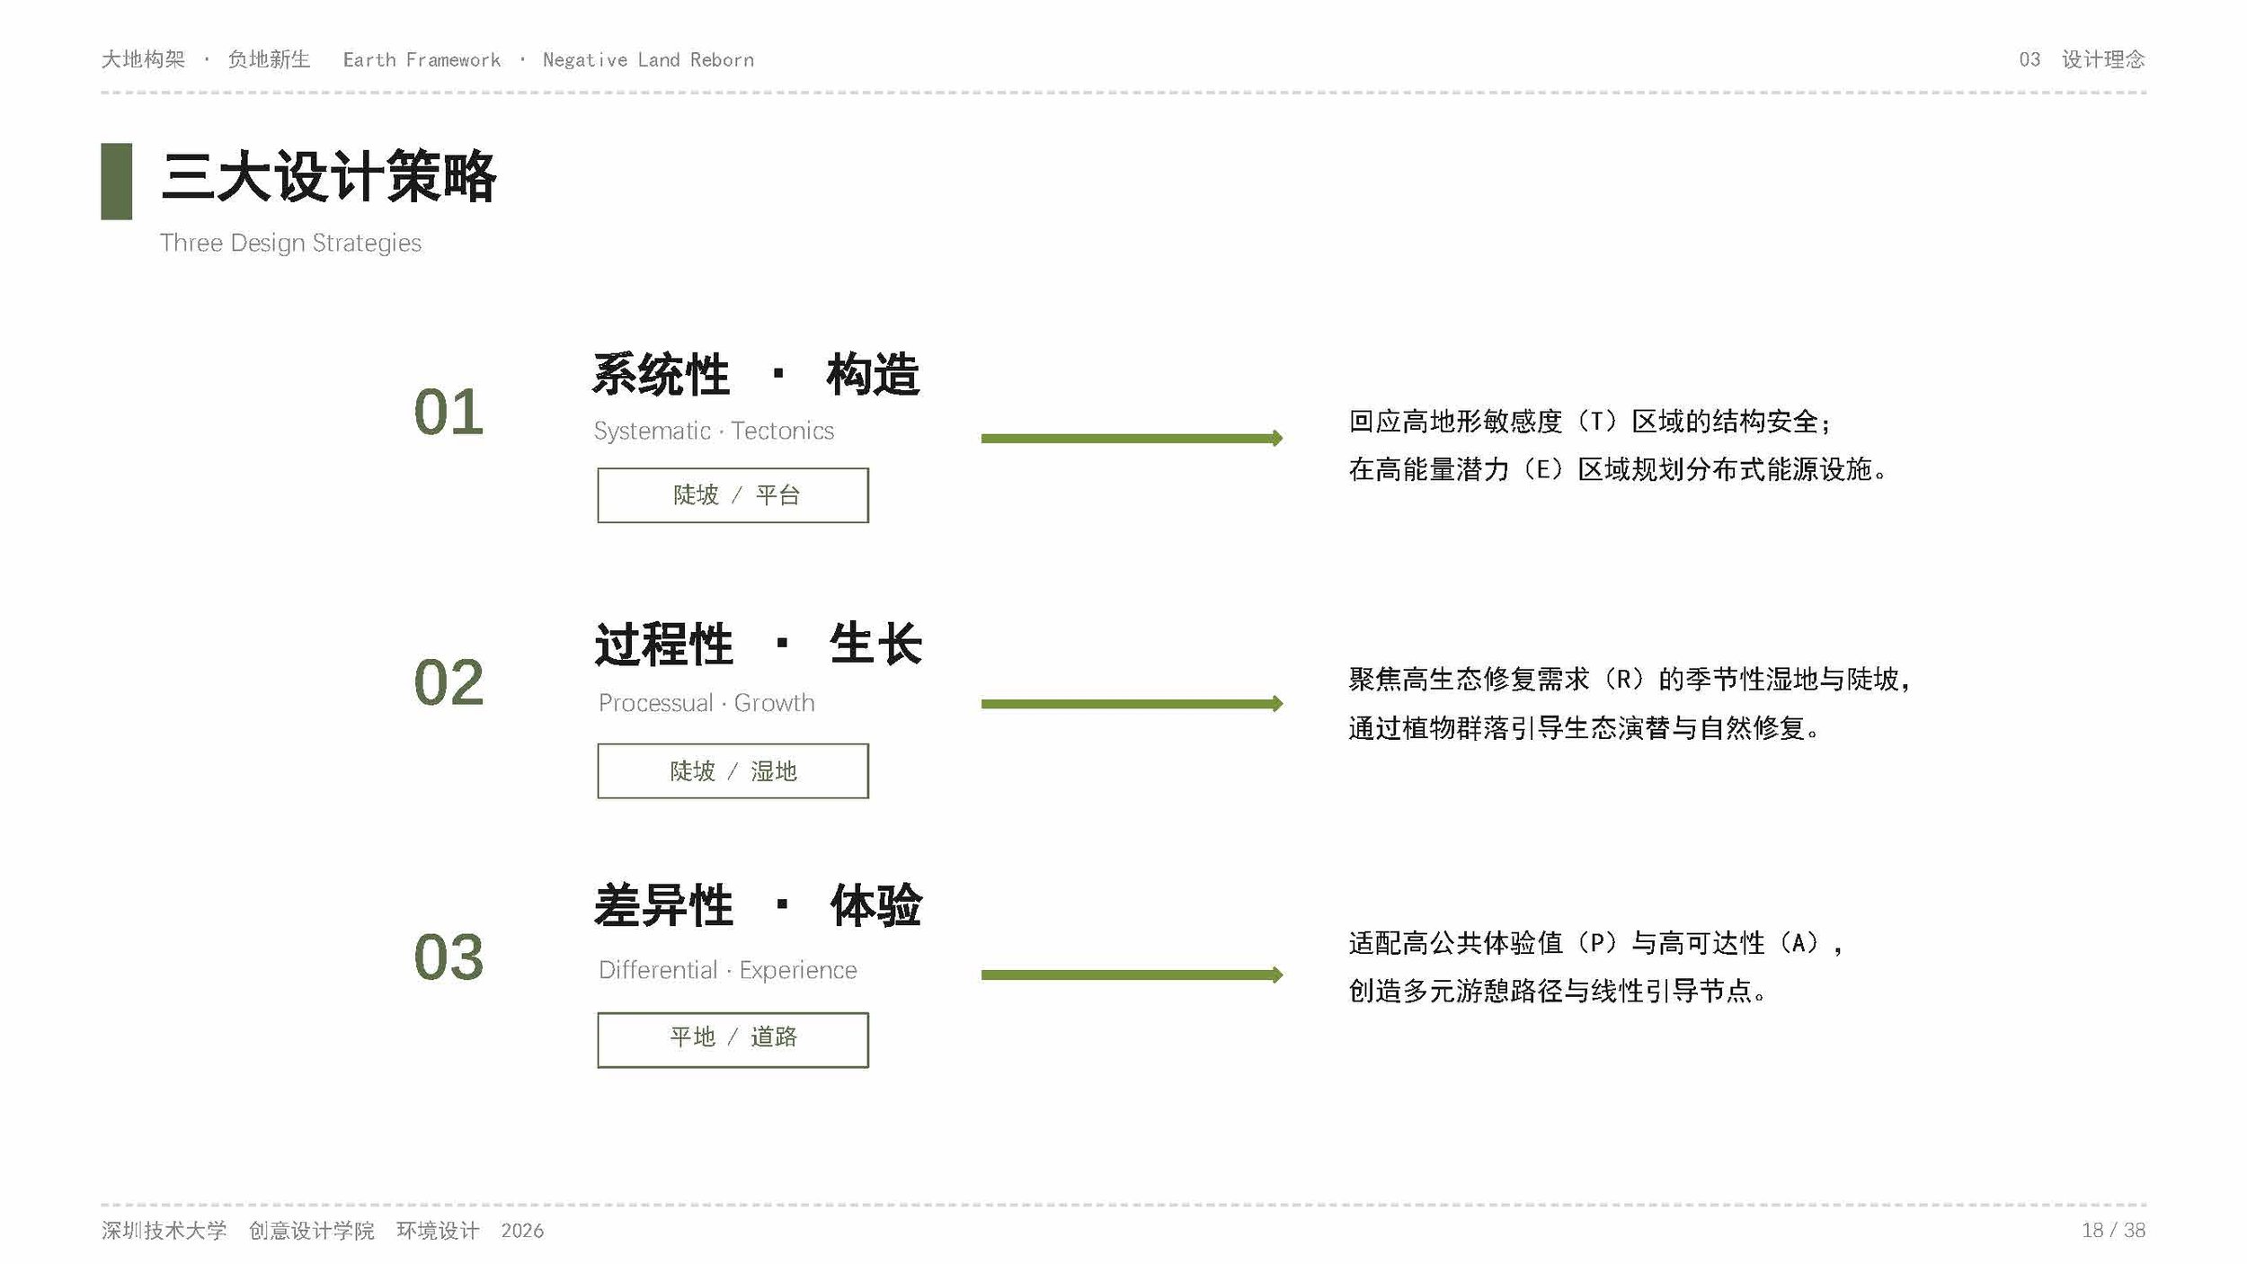The height and width of the screenshot is (1264, 2247).
Task: Click the number 01
Action: point(449,413)
